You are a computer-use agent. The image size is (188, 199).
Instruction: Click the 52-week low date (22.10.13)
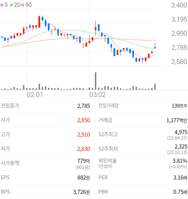coord(177,152)
